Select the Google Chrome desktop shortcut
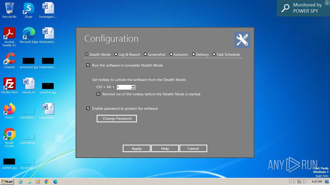Image resolution: width=330 pixels, height=185 pixels. click(9, 138)
